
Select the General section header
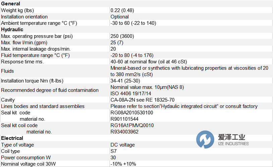click(10, 4)
